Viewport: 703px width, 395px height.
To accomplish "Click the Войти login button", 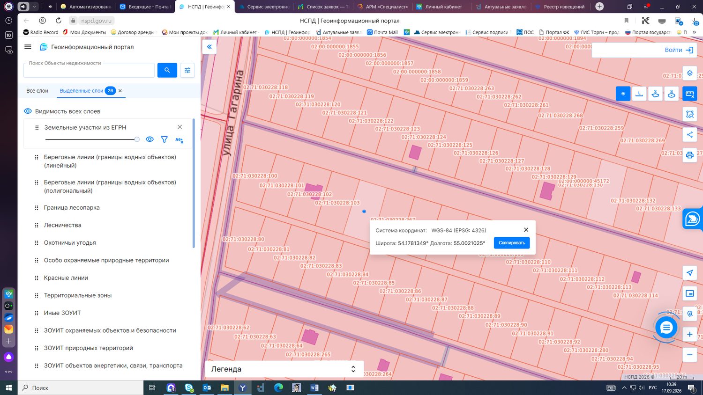I will click(x=679, y=50).
